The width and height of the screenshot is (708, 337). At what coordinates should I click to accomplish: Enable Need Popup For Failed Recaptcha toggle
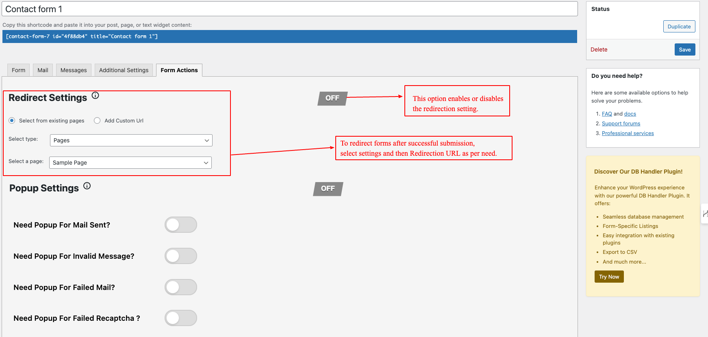(181, 318)
